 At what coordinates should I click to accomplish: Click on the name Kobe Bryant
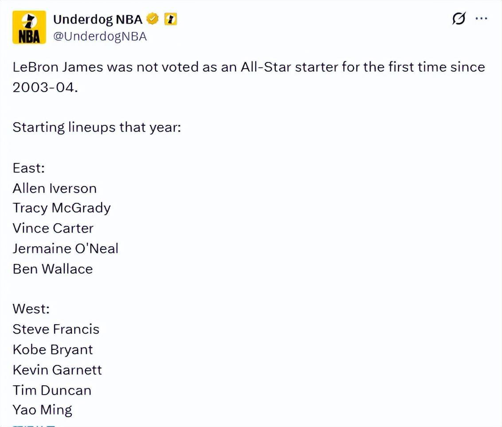(x=53, y=349)
